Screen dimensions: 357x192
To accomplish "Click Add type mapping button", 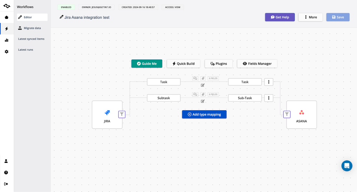I will coord(204,115).
